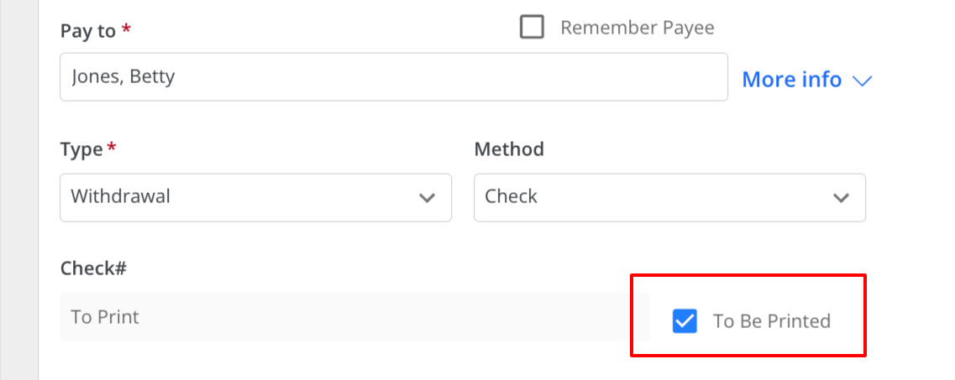This screenshot has height=380, width=955.
Task: Toggle via the To Be Printed label
Action: [x=772, y=321]
